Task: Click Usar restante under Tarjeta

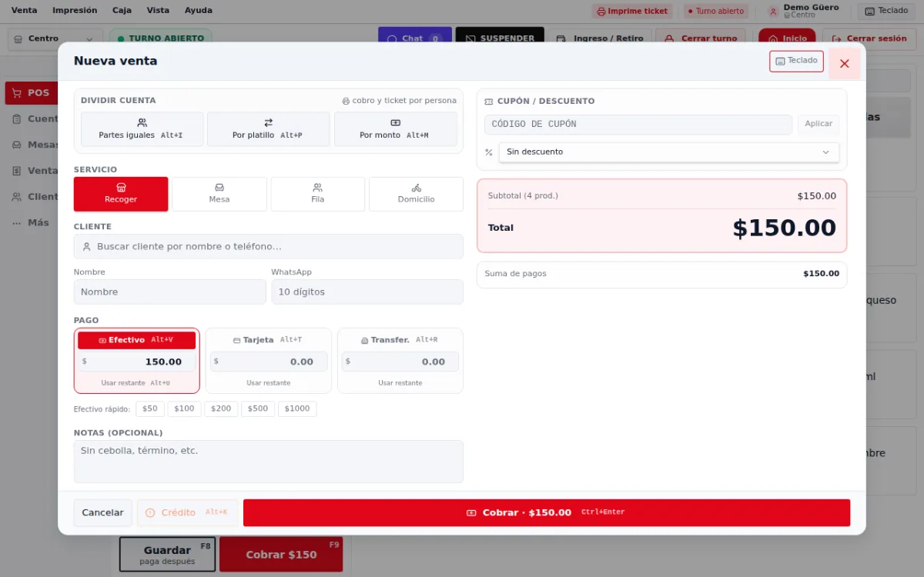Action: pos(269,383)
